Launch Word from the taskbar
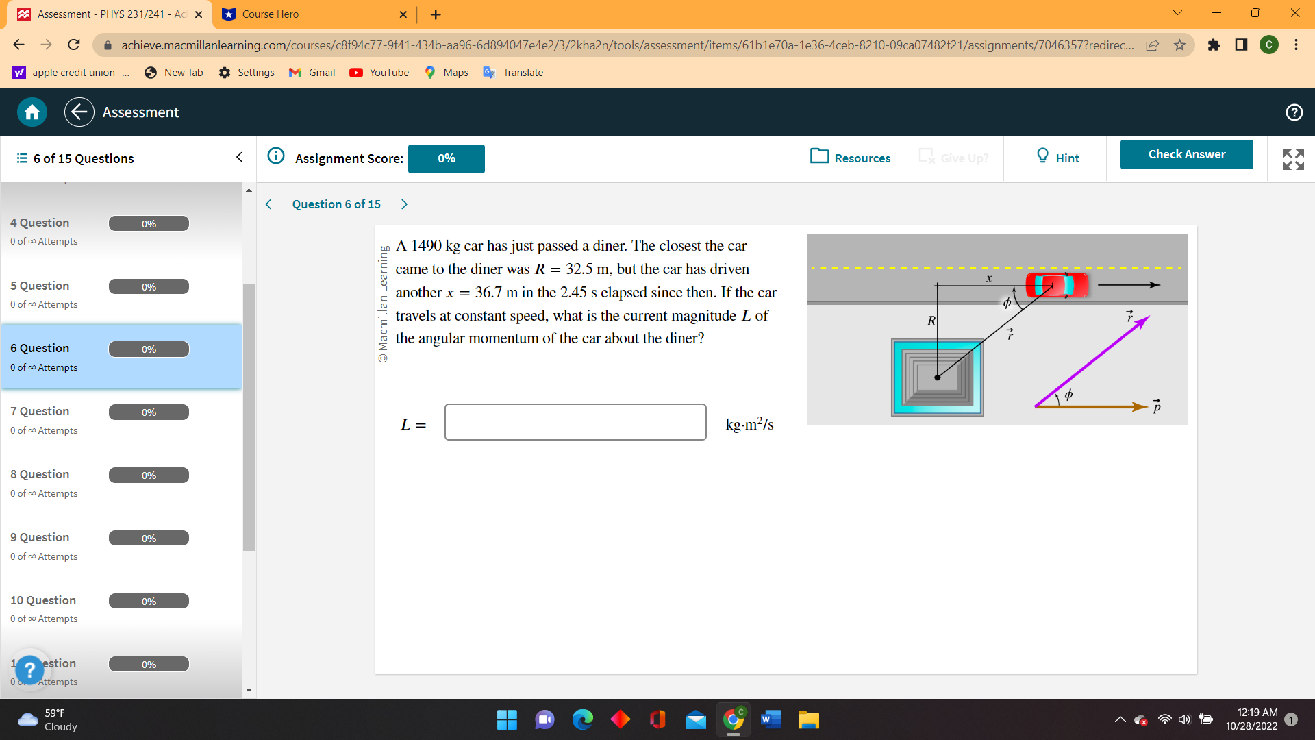 tap(770, 720)
